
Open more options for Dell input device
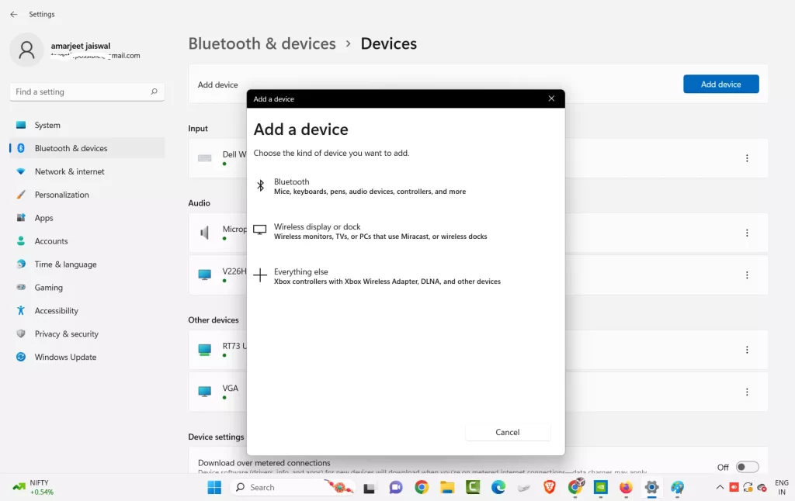[x=747, y=158]
